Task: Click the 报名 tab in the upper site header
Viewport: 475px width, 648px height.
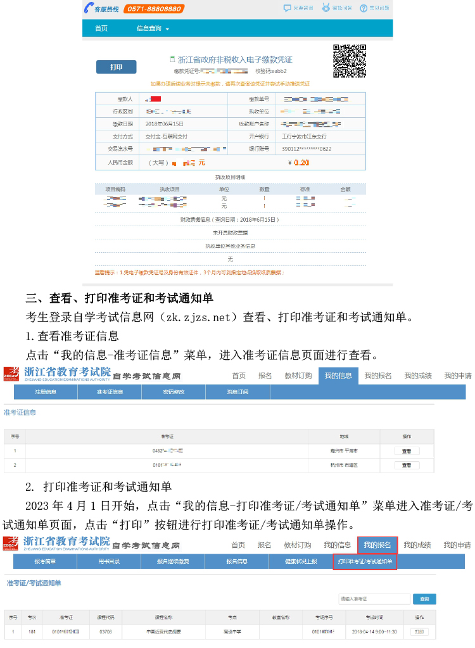Action: [265, 376]
